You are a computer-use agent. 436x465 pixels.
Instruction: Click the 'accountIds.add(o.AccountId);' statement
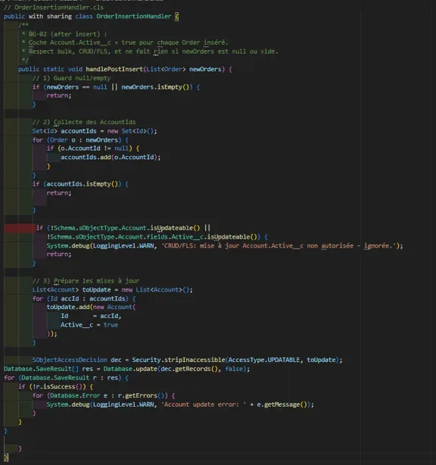point(111,158)
